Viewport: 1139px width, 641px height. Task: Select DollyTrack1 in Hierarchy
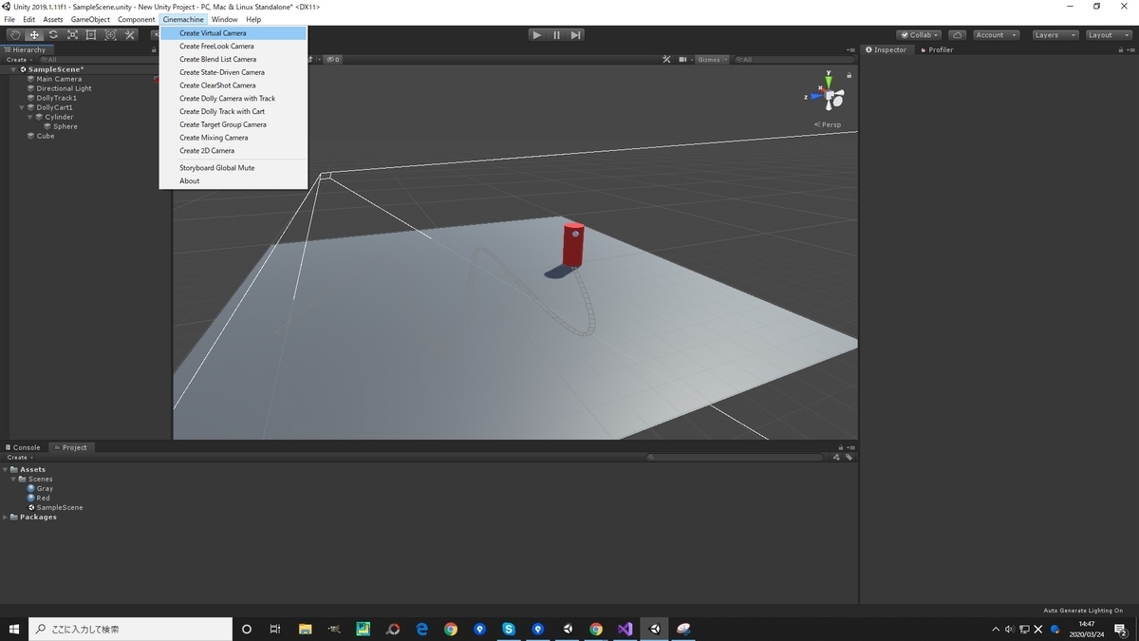(x=56, y=98)
